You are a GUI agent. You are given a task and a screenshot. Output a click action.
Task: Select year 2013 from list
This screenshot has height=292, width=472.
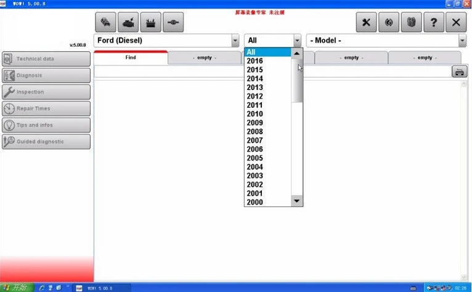coord(267,87)
